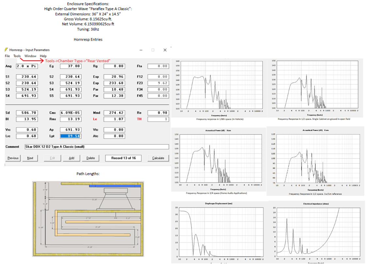Click the S5 field showing 691.93
367x264 pixels.
[x=71, y=96]
